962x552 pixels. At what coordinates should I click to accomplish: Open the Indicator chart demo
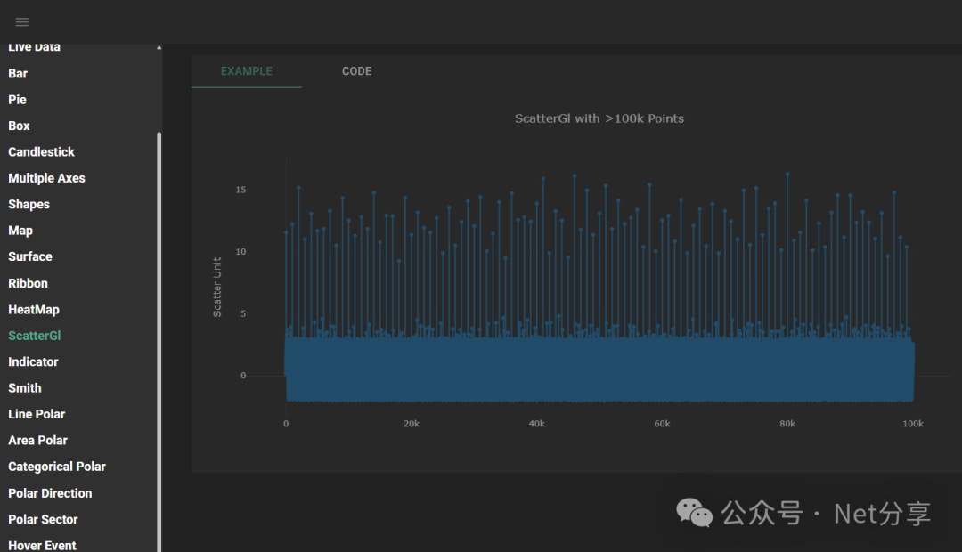click(x=33, y=361)
